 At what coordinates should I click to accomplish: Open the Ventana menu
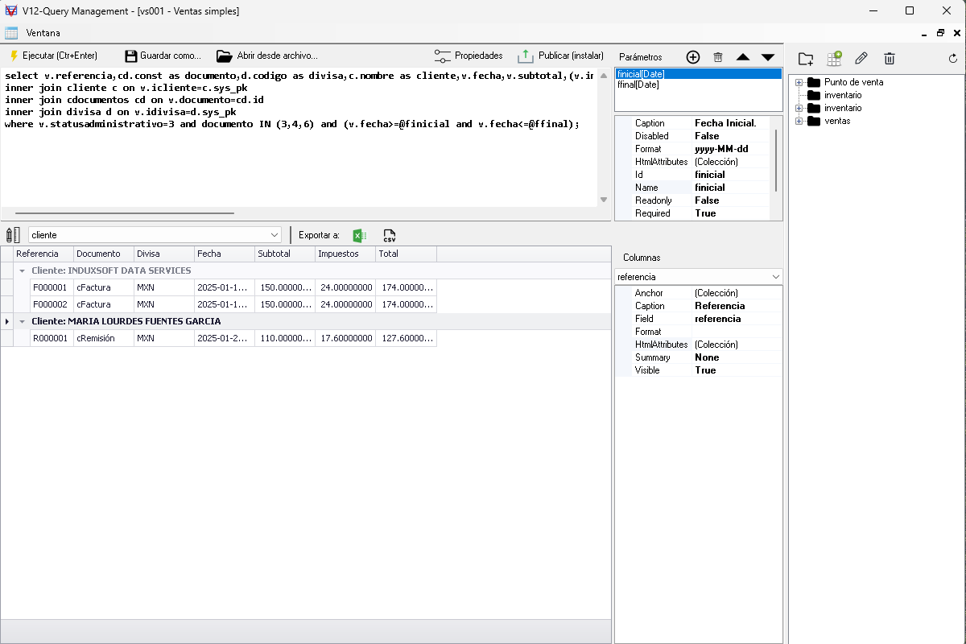[x=43, y=33]
